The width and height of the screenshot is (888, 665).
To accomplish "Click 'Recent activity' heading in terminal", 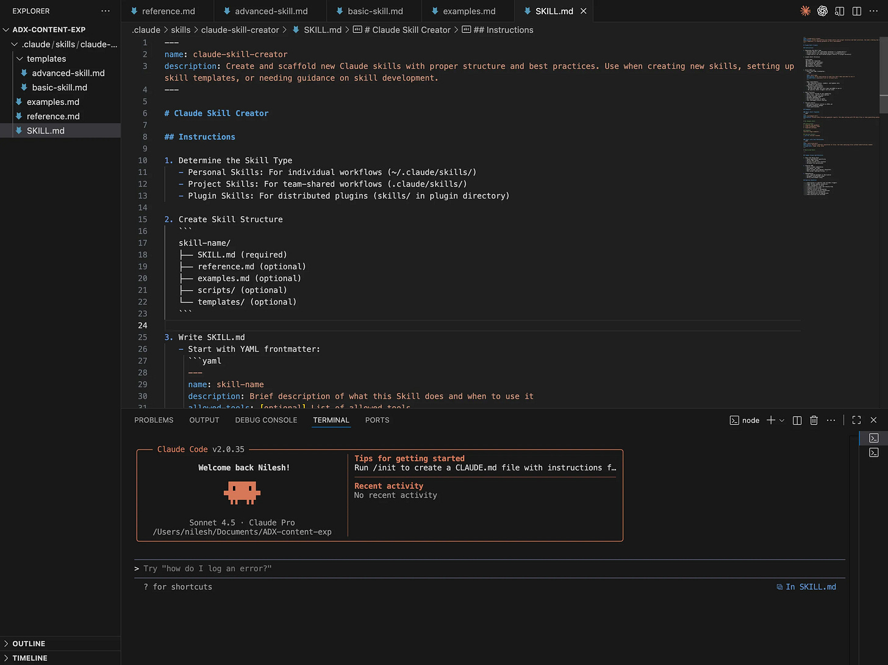I will [389, 486].
